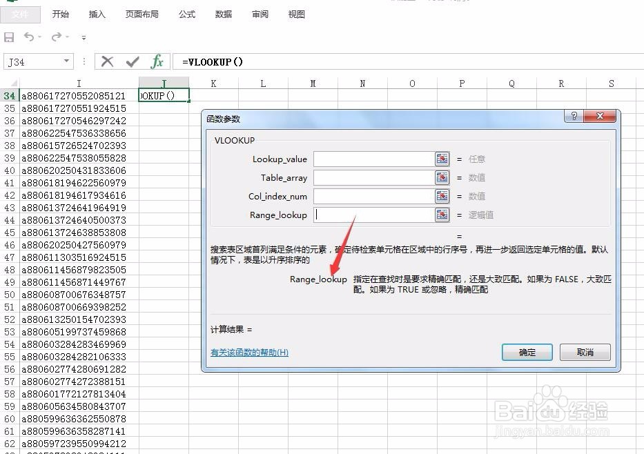This screenshot has width=644, height=454.
Task: Click the range selector icon for Lookup_value
Action: pyautogui.click(x=442, y=159)
